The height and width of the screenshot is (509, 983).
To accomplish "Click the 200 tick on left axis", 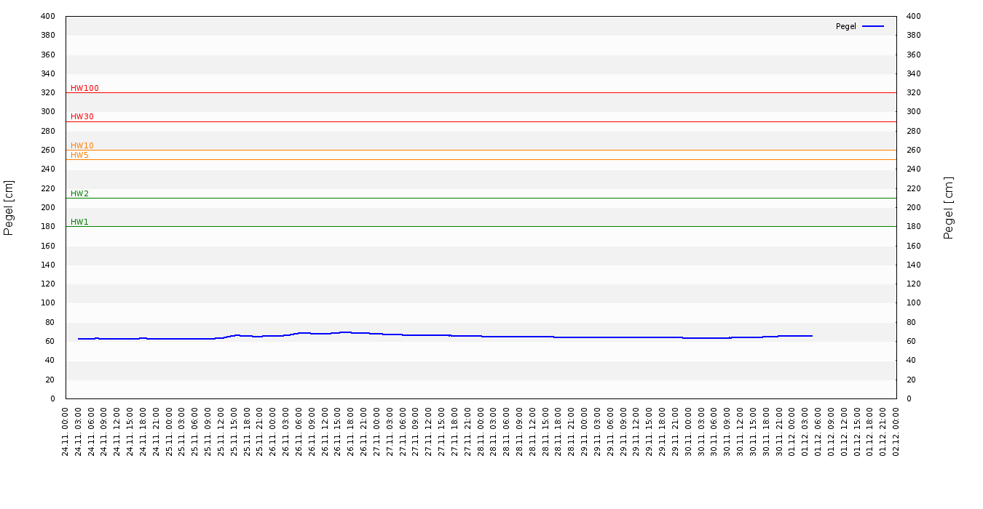I will coord(47,207).
